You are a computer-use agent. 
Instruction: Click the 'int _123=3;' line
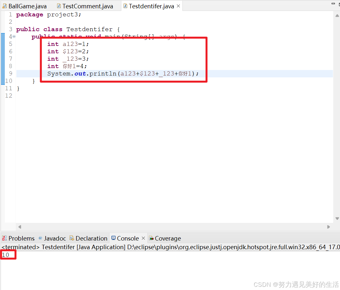tap(68, 59)
